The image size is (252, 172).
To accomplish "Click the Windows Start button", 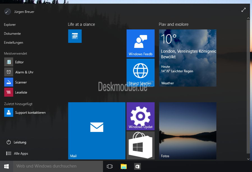I will tap(6, 166).
